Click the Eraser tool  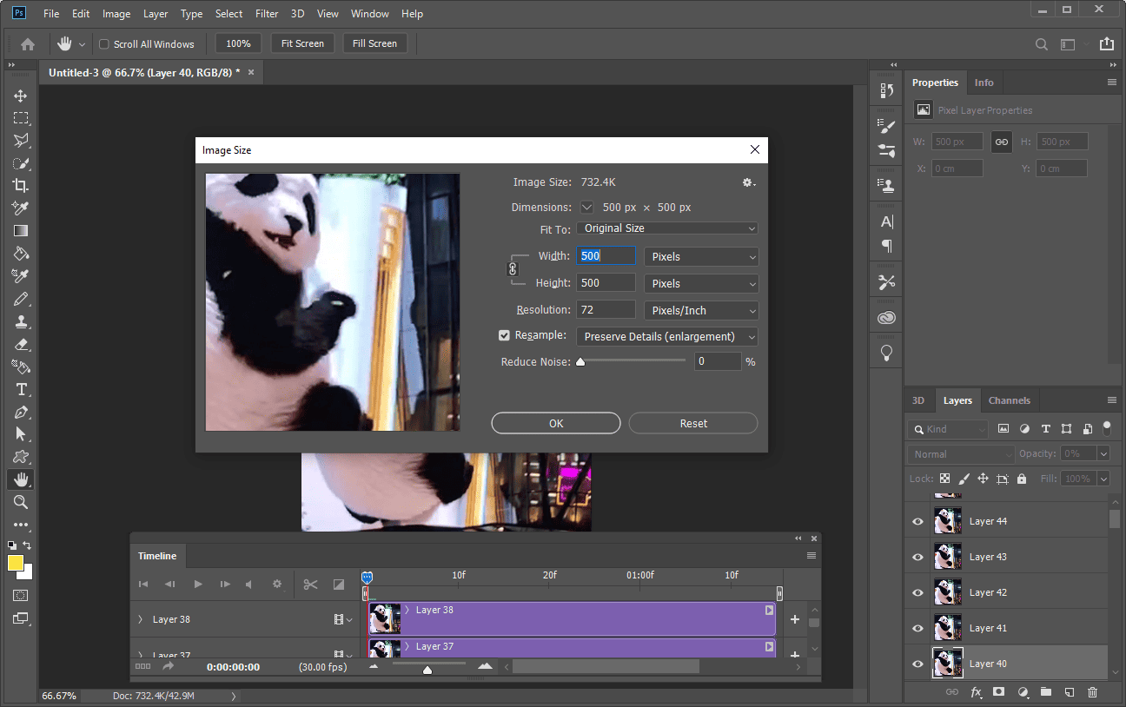(x=21, y=344)
